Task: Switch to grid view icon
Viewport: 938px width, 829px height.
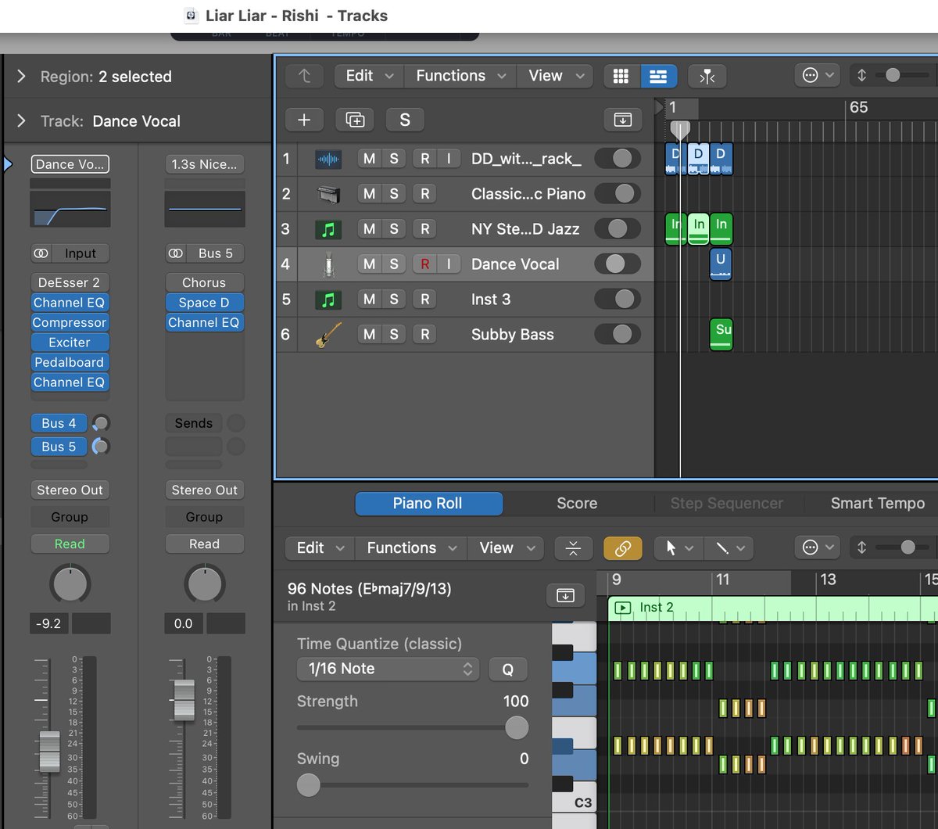Action: pyautogui.click(x=621, y=76)
